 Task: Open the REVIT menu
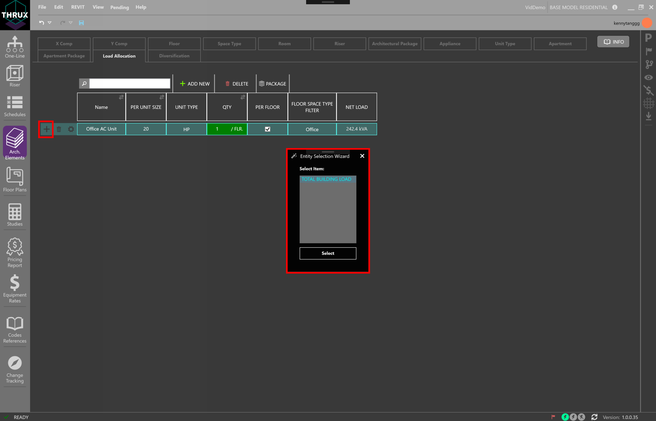(78, 7)
